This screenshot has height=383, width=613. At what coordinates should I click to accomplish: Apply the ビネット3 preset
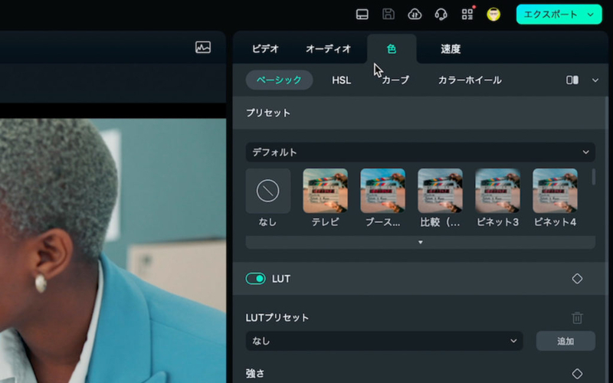(497, 191)
